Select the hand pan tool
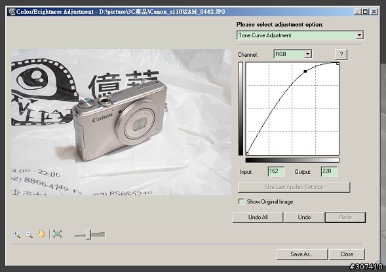 [41, 234]
